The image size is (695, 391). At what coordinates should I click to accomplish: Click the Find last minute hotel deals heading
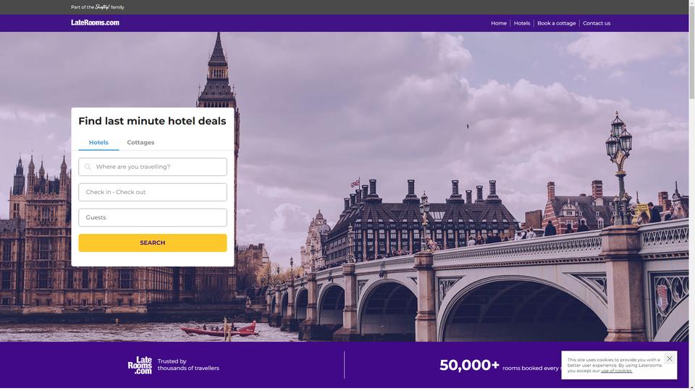click(x=152, y=121)
